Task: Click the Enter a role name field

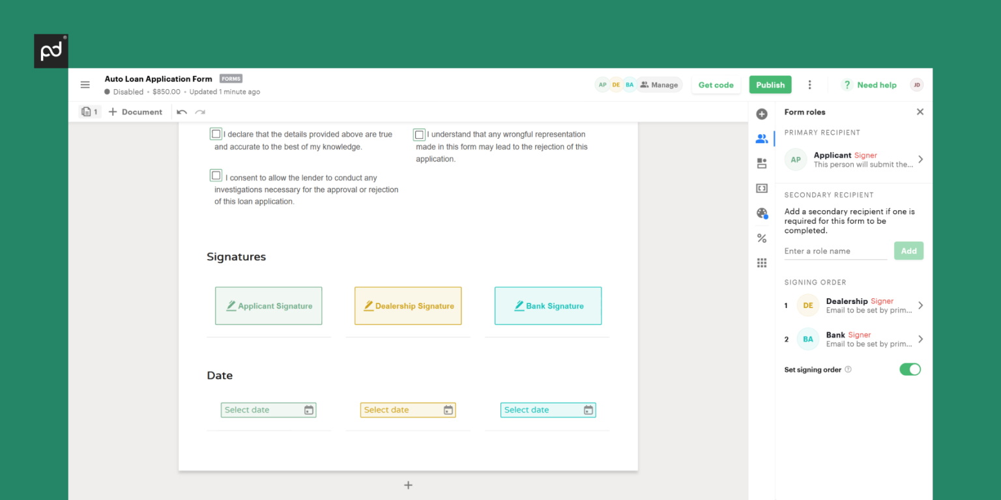Action: click(835, 251)
